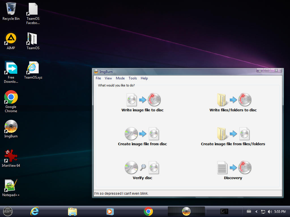The width and height of the screenshot is (290, 217).
Task: Click the Discovery mode icon
Action: pyautogui.click(x=234, y=168)
